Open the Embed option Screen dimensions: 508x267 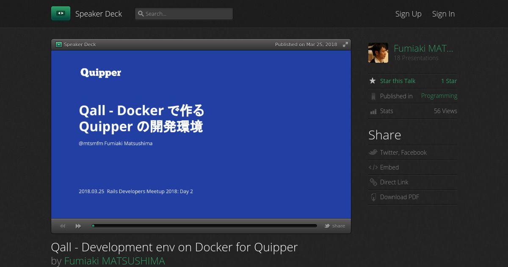coord(389,167)
